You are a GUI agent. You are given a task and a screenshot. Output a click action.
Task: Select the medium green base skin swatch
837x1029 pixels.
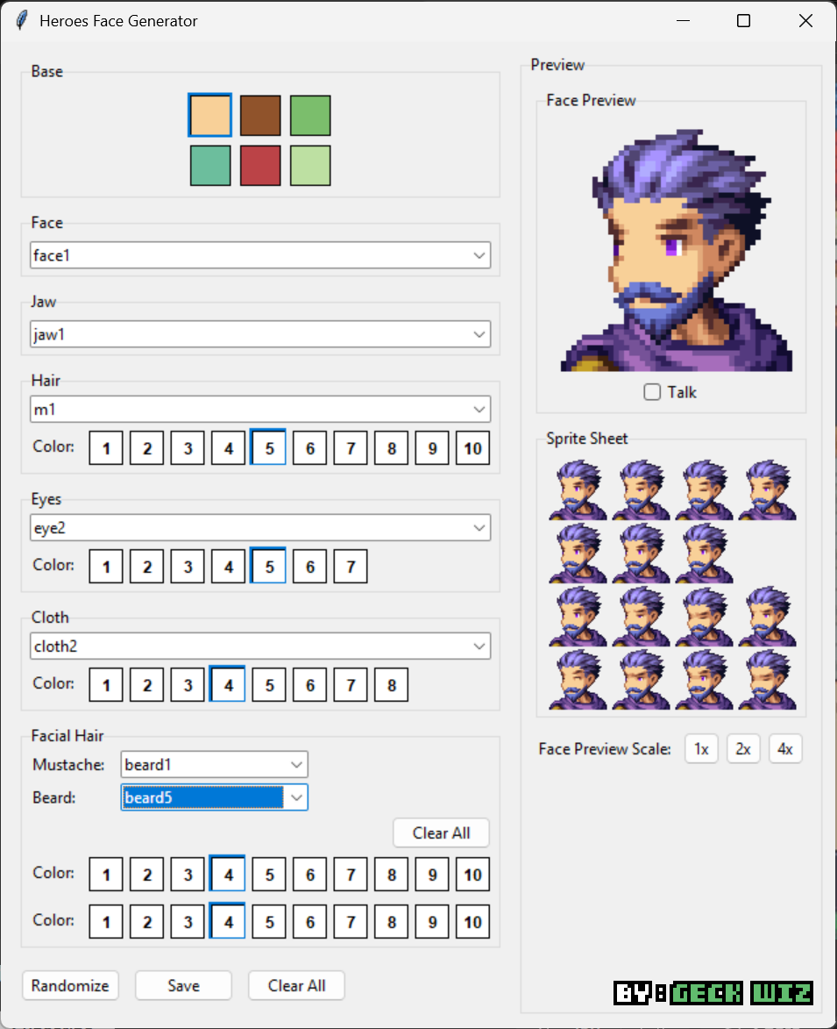pyautogui.click(x=310, y=115)
